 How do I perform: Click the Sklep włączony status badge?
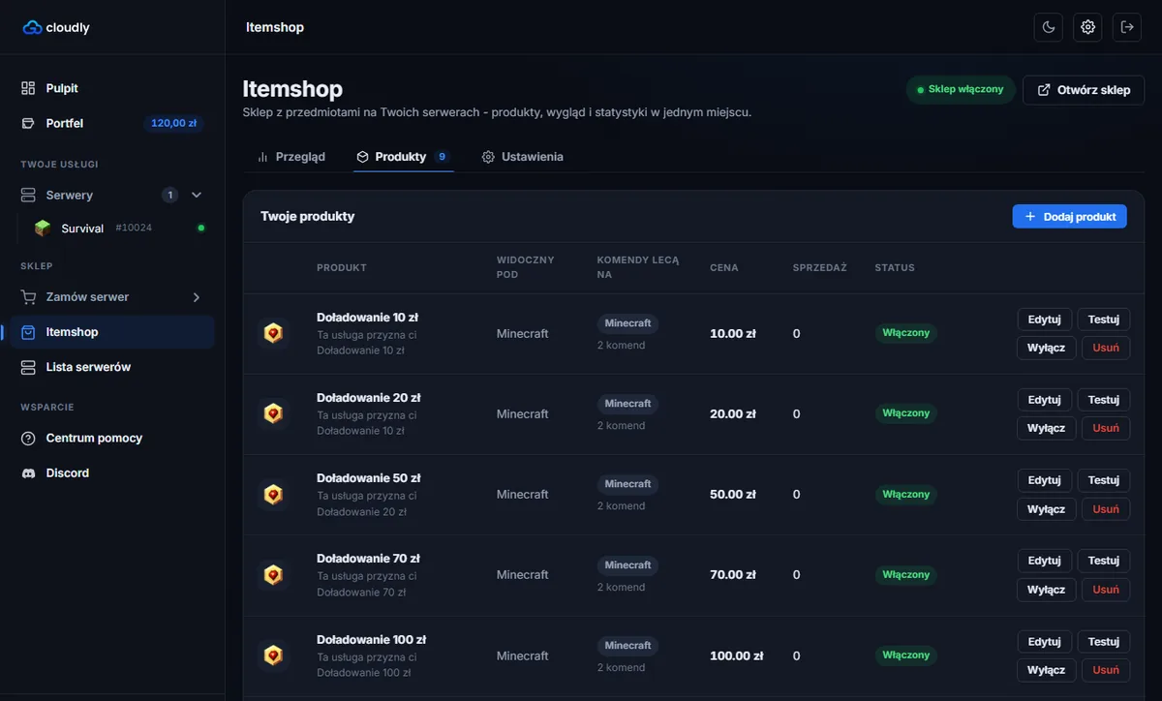click(961, 90)
